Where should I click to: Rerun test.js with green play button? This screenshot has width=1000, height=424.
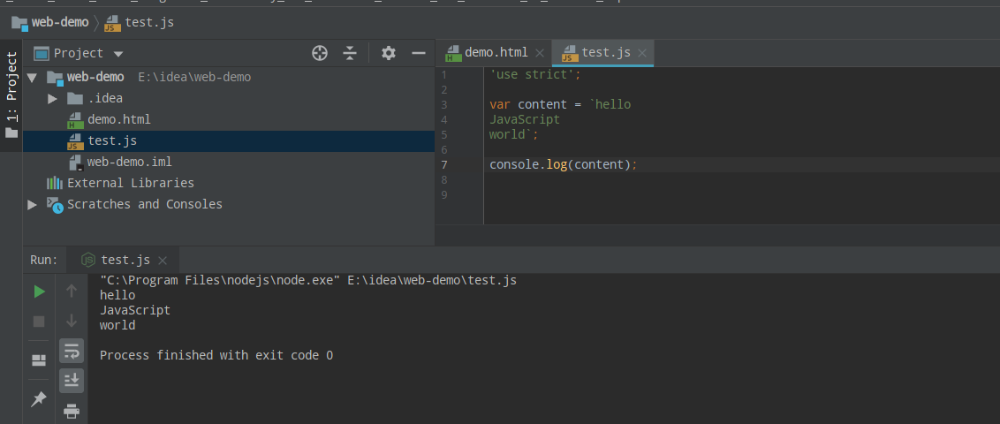(x=39, y=291)
